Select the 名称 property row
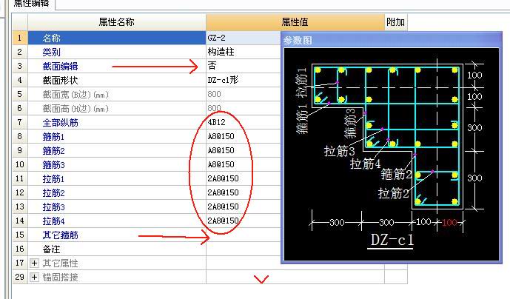Viewport: 510px width, 299px height. tap(117, 38)
